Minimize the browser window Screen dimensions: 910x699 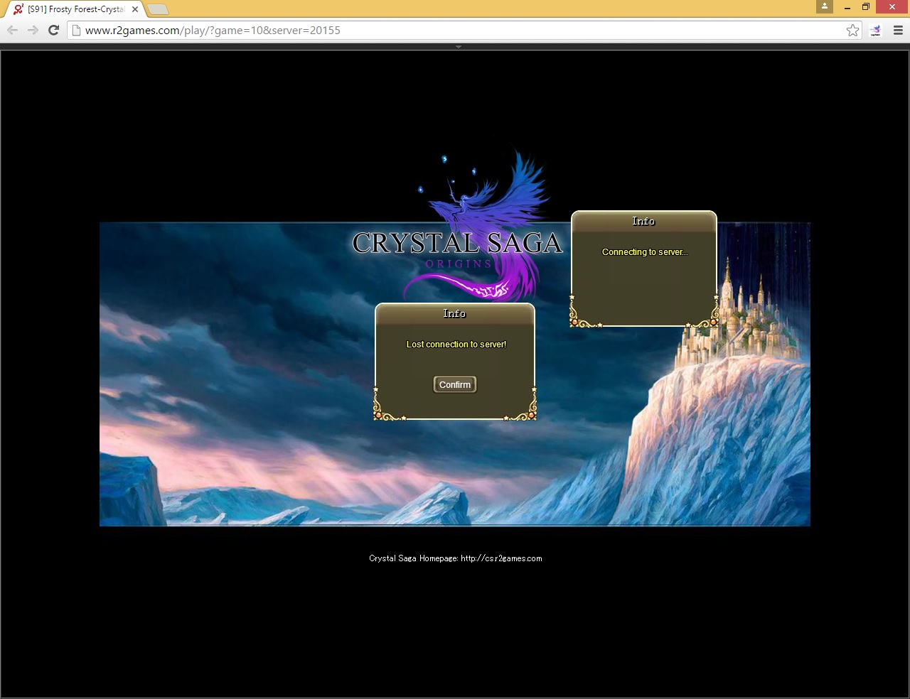pyautogui.click(x=847, y=7)
